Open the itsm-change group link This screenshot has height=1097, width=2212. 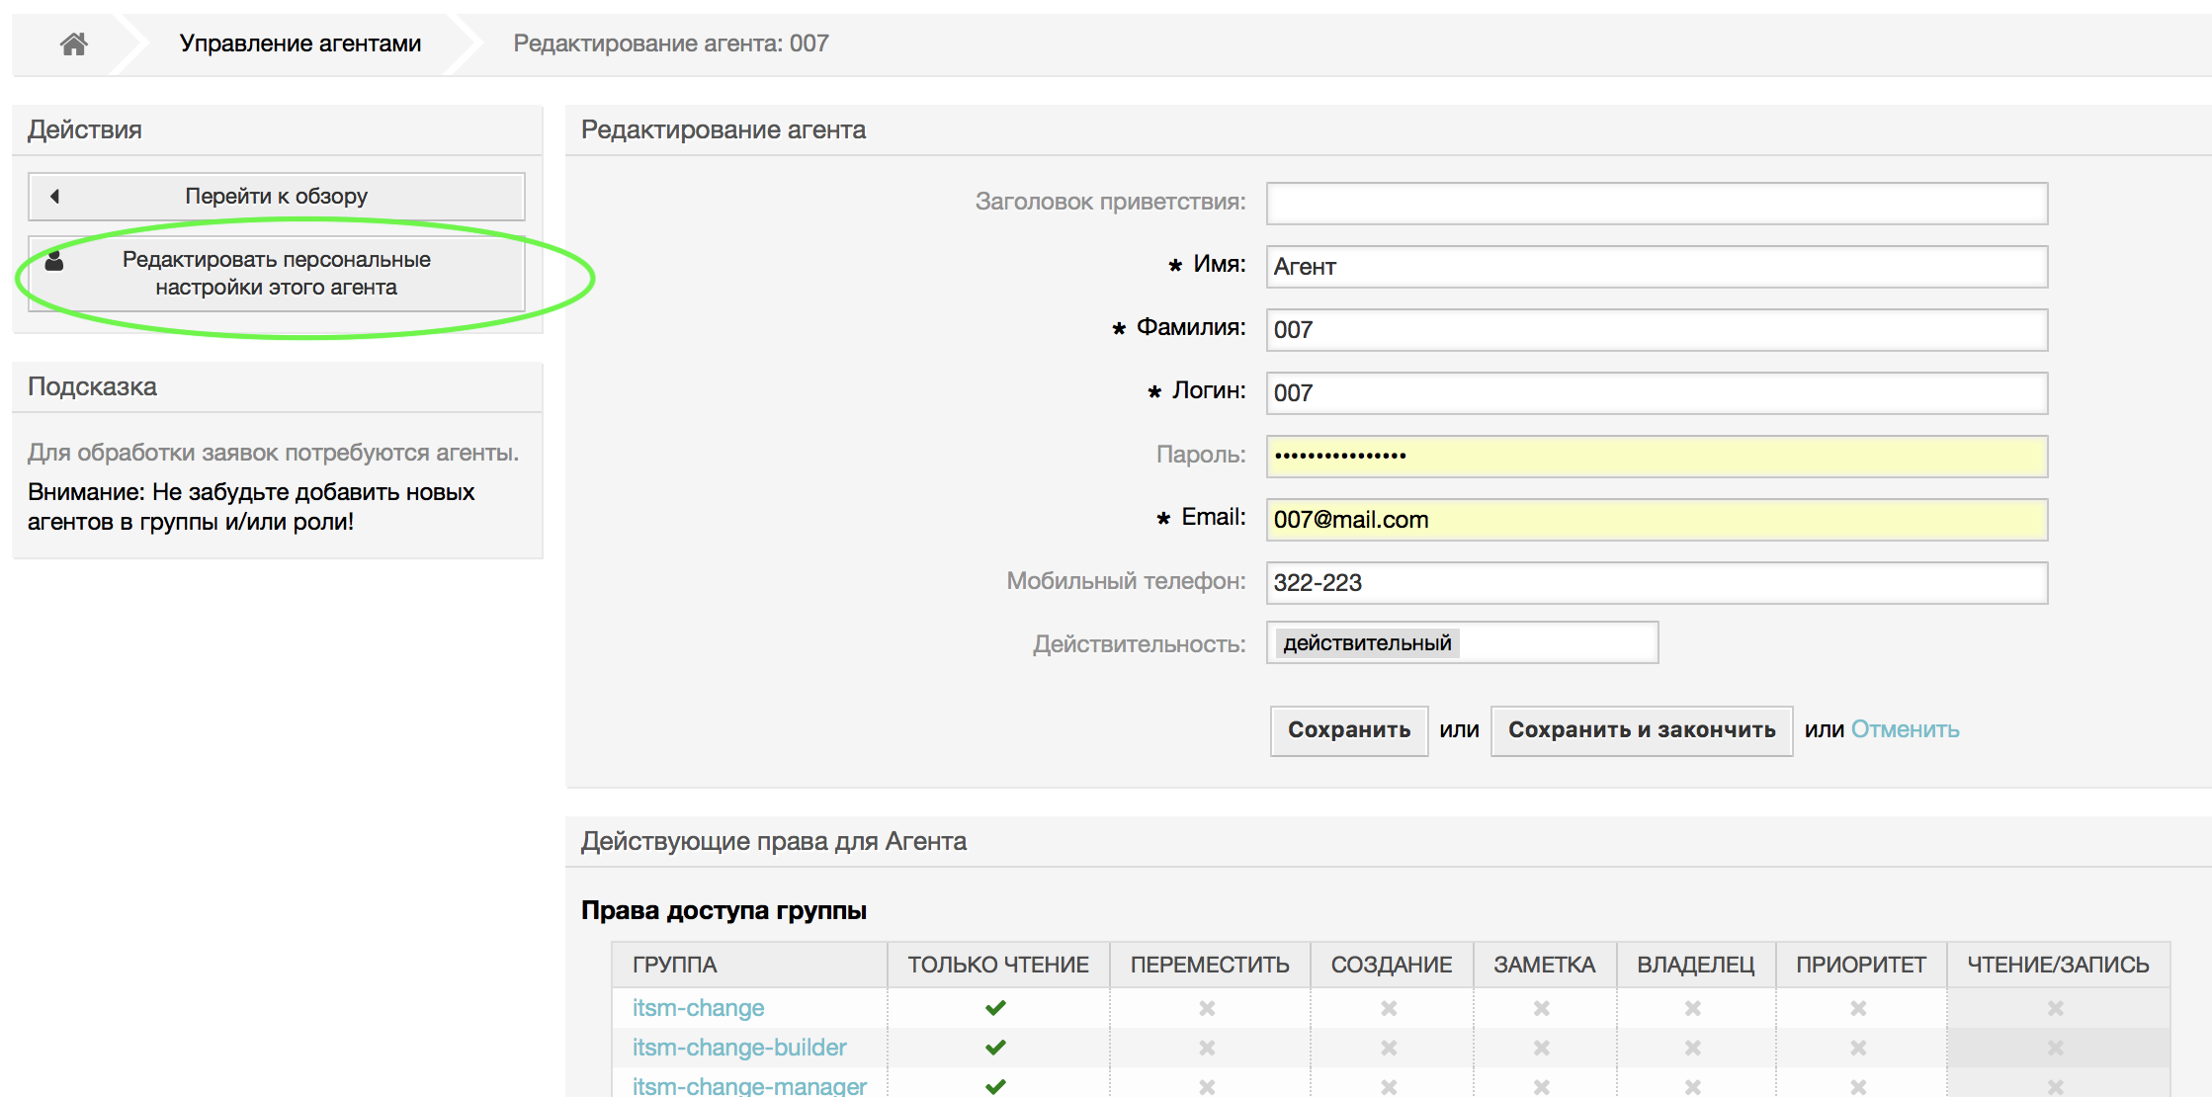(698, 1008)
